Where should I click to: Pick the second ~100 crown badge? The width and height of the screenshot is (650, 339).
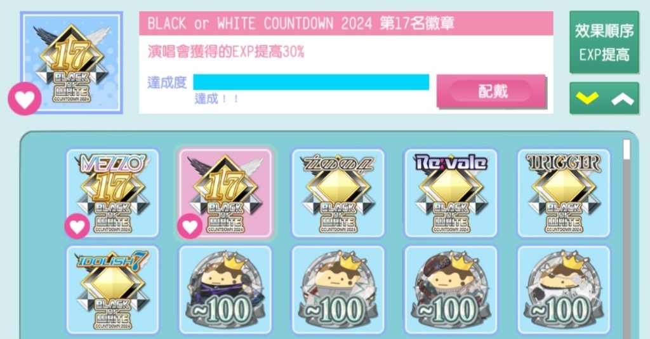click(338, 289)
